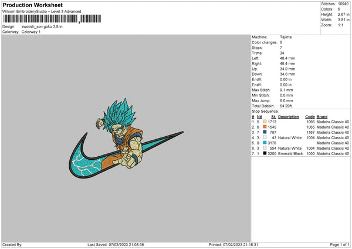Click the Width value 3.81 in
Viewport: 352px width, 249px height.
[x=343, y=20]
